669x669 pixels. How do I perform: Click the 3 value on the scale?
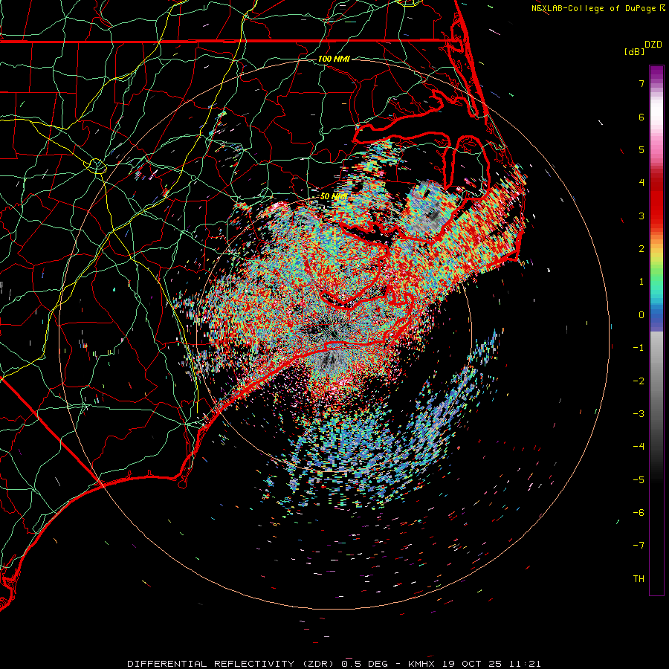click(x=641, y=216)
